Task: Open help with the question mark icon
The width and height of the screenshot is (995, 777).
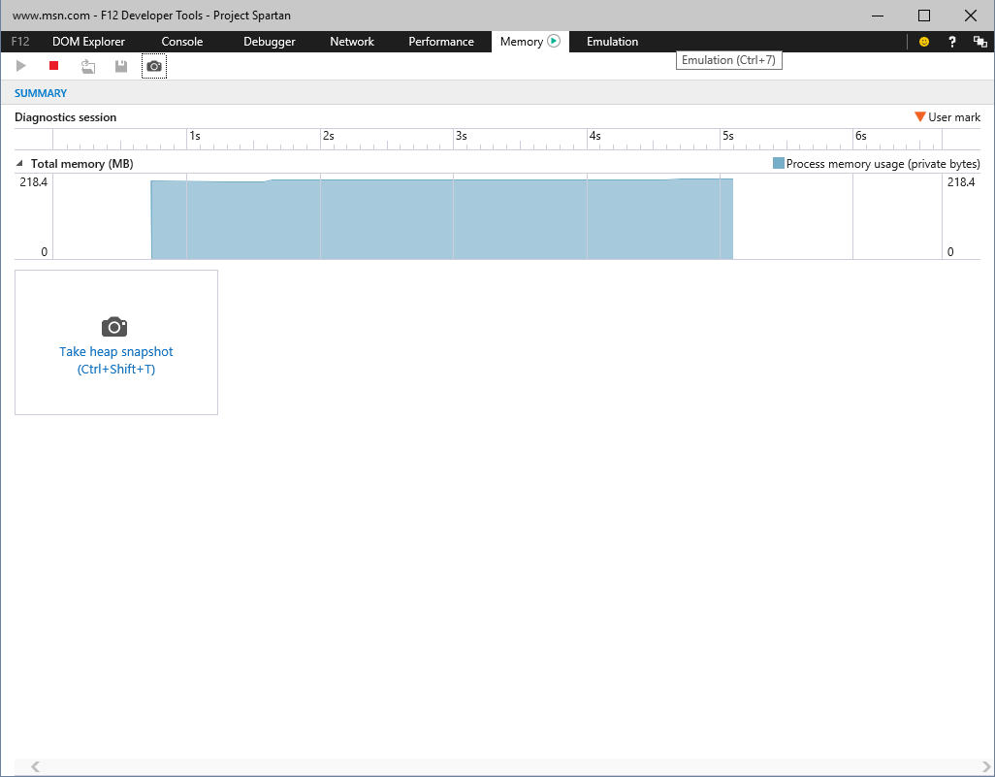Action: [x=952, y=42]
